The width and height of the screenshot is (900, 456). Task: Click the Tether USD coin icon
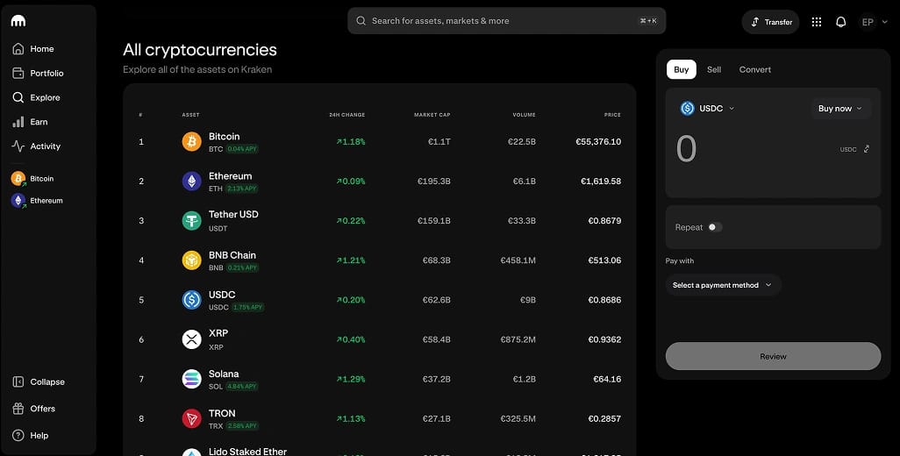point(192,221)
